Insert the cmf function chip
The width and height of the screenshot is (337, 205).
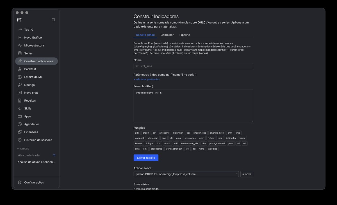230,133
